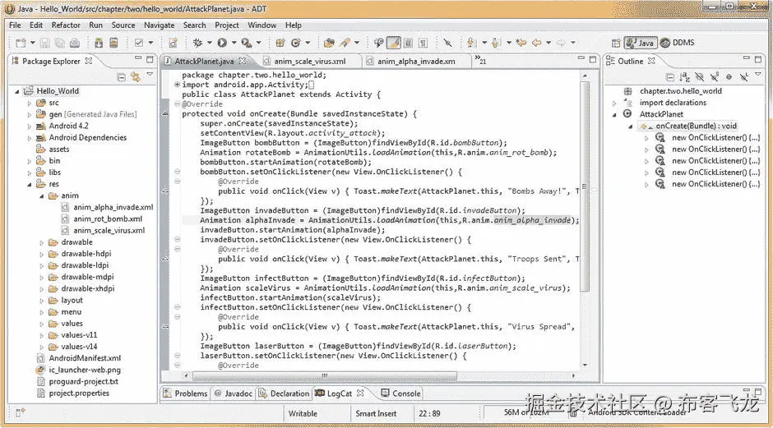773x428 pixels.
Task: Click the editor vertical scrollbar
Action: click(586, 187)
